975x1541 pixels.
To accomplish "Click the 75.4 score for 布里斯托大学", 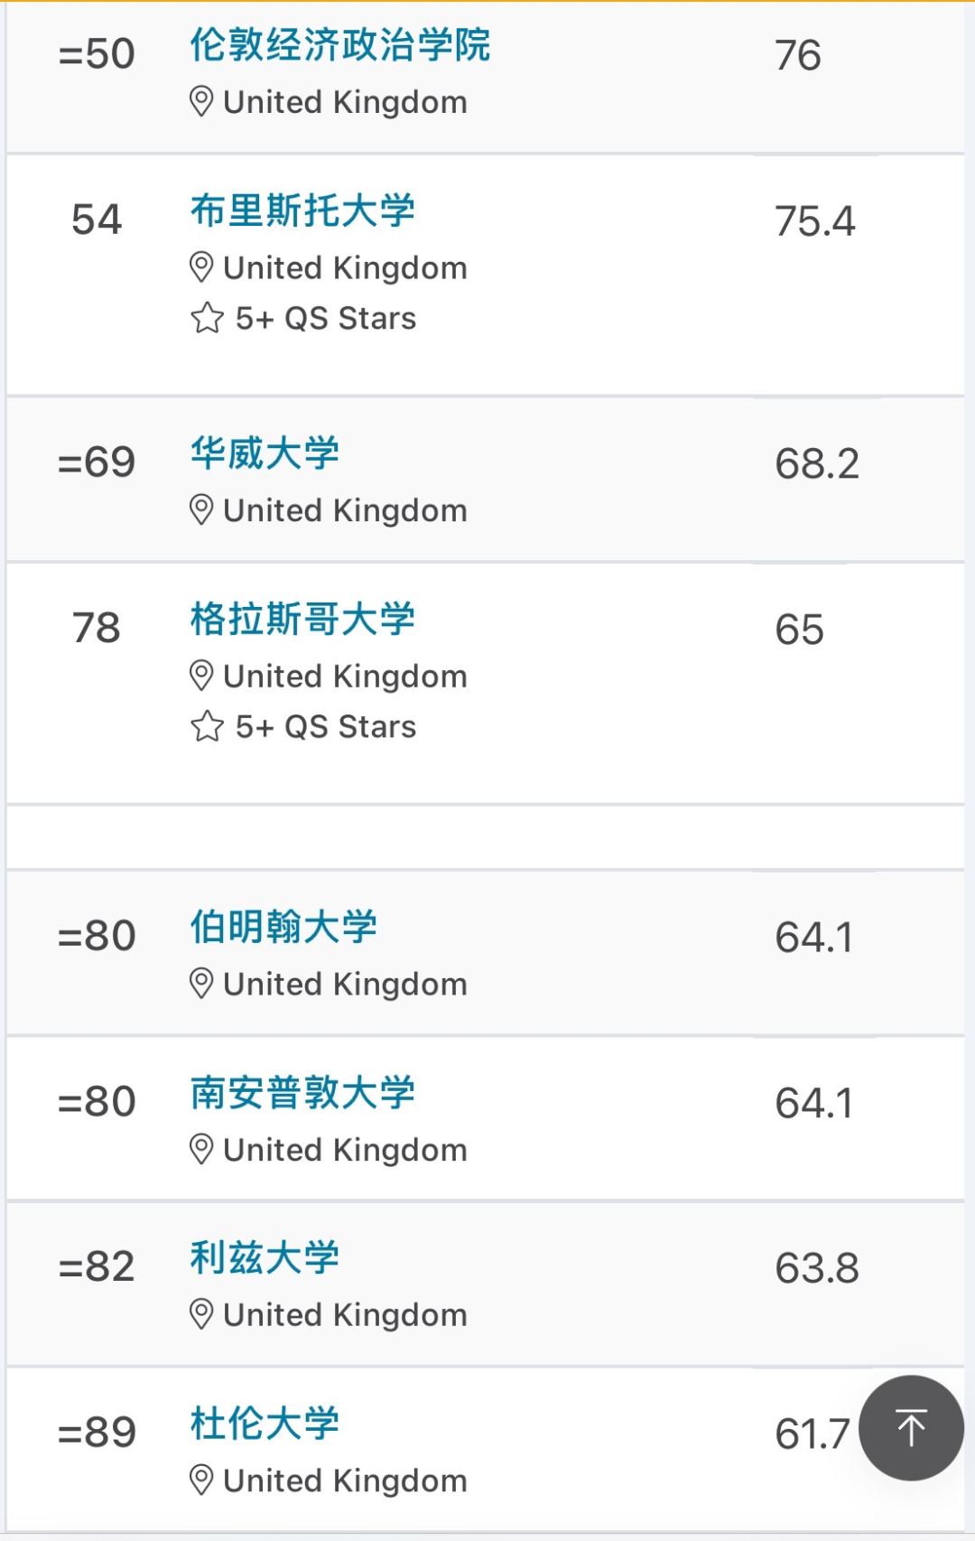I will (x=814, y=221).
